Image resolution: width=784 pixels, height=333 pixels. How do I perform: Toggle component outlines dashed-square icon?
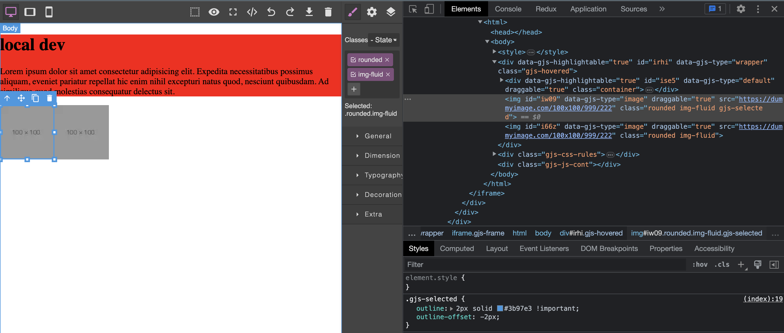click(195, 12)
